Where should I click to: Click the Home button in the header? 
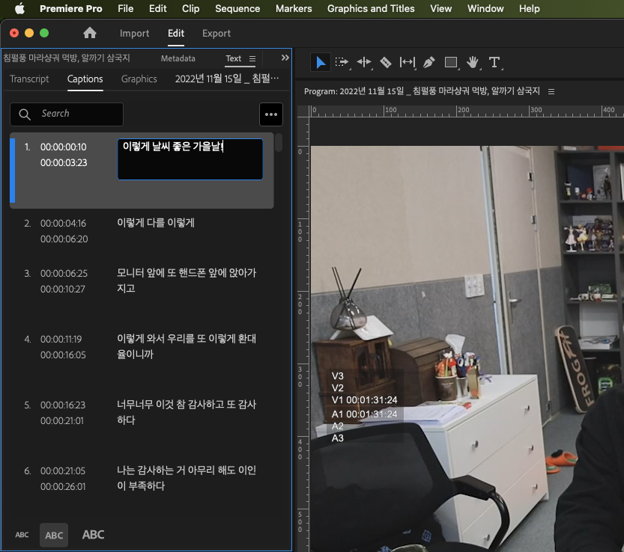89,33
